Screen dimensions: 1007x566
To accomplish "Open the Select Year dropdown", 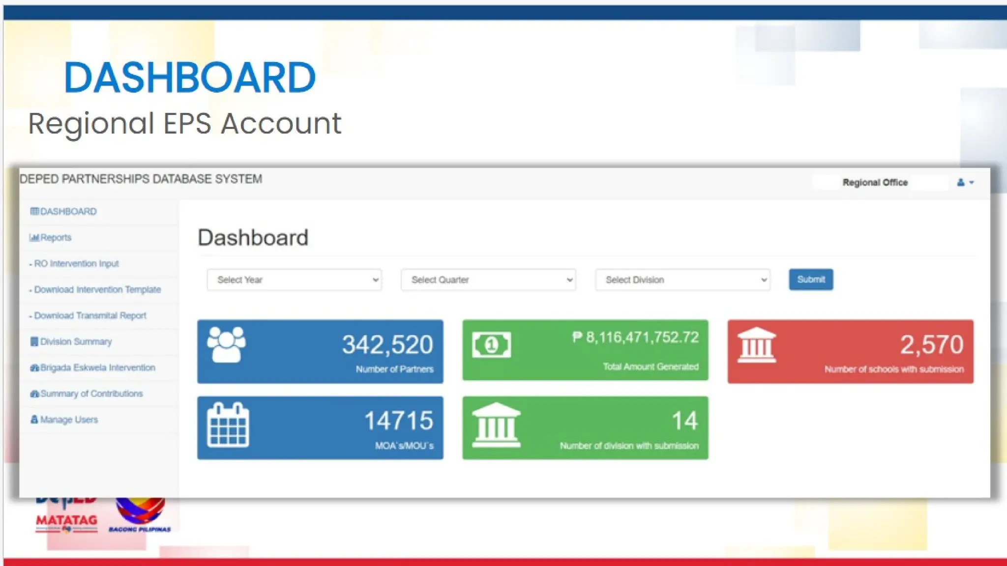I will coord(294,280).
